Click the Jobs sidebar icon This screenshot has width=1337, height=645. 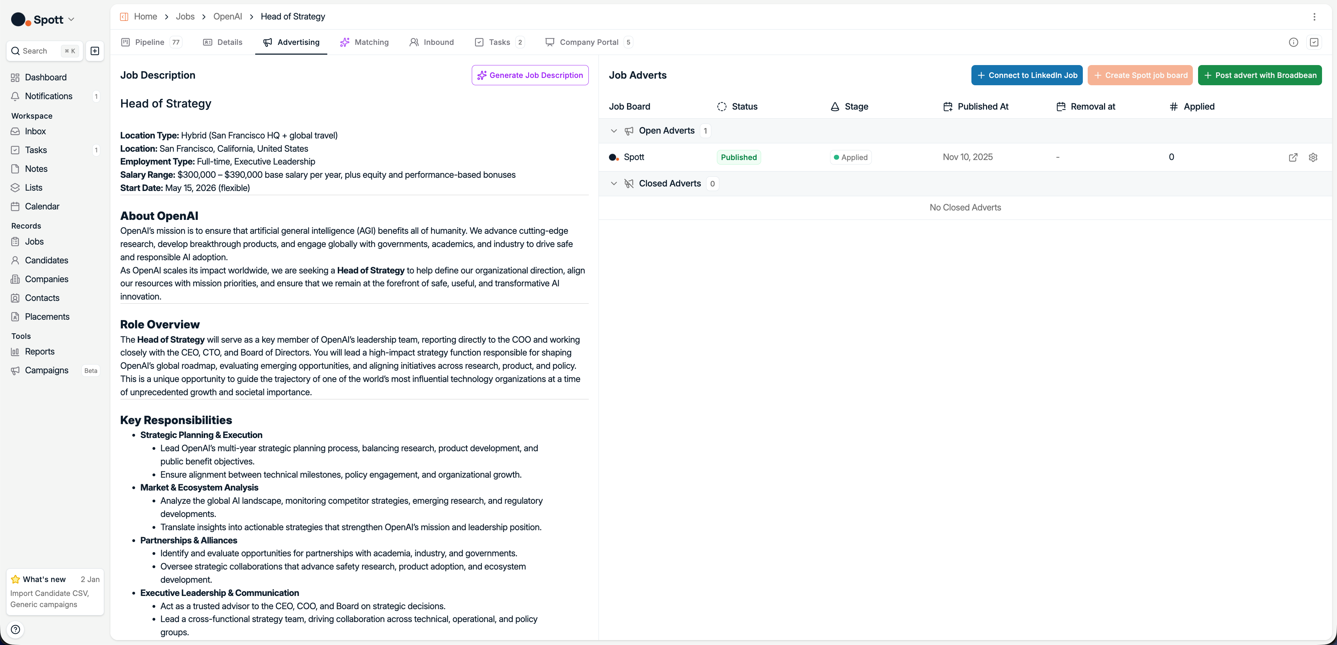point(15,242)
